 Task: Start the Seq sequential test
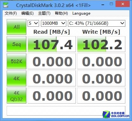pyautogui.click(x=16, y=44)
